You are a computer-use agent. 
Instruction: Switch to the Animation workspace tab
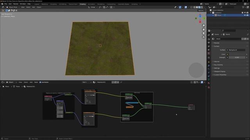click(91, 4)
